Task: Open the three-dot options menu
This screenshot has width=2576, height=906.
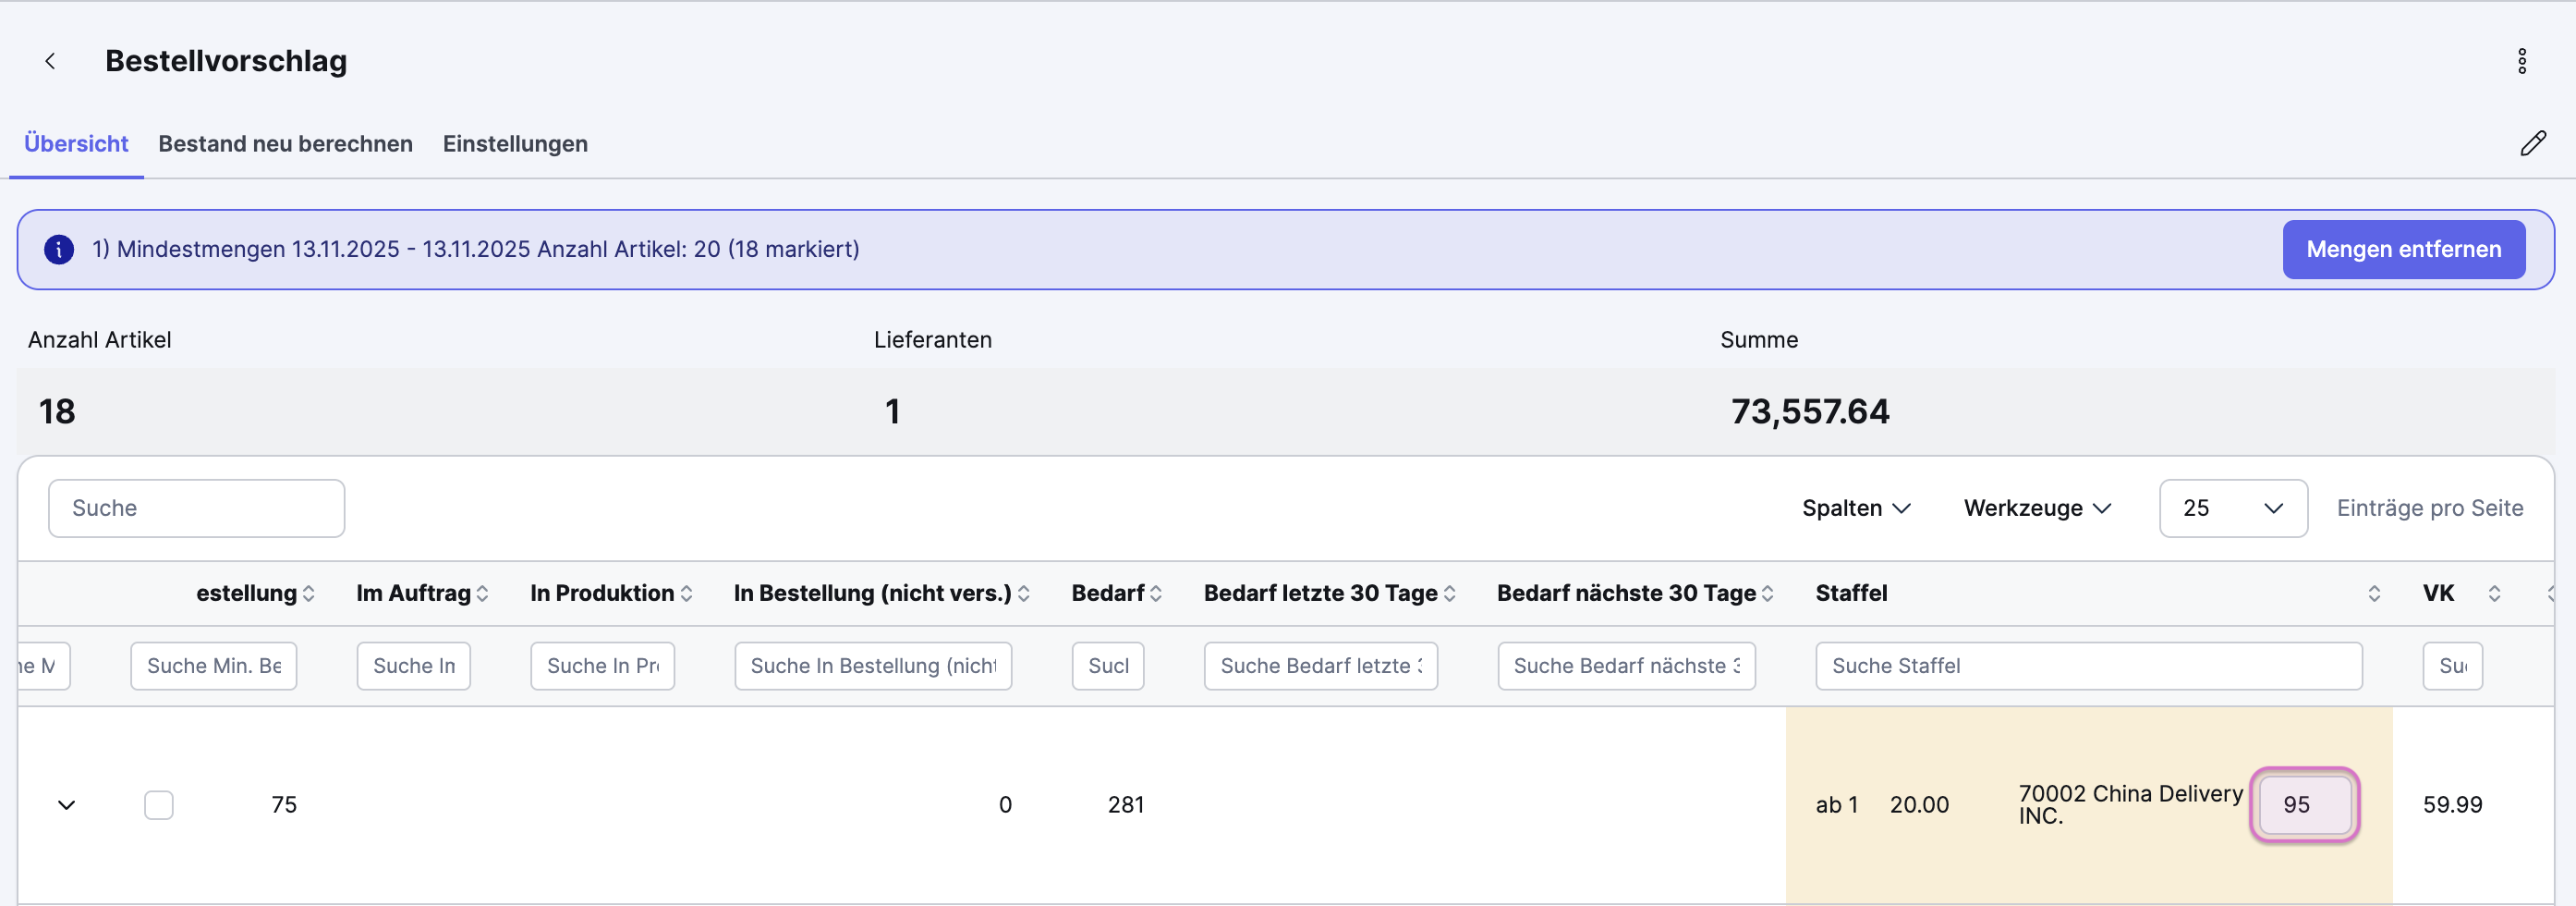Action: [x=2521, y=61]
